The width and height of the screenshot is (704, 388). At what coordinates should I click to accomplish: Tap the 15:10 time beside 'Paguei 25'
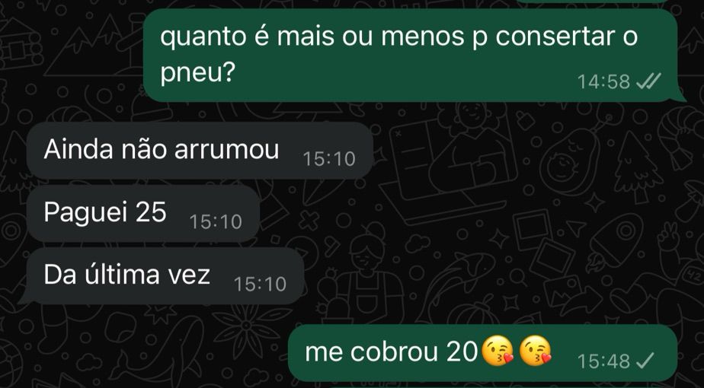[x=216, y=221]
